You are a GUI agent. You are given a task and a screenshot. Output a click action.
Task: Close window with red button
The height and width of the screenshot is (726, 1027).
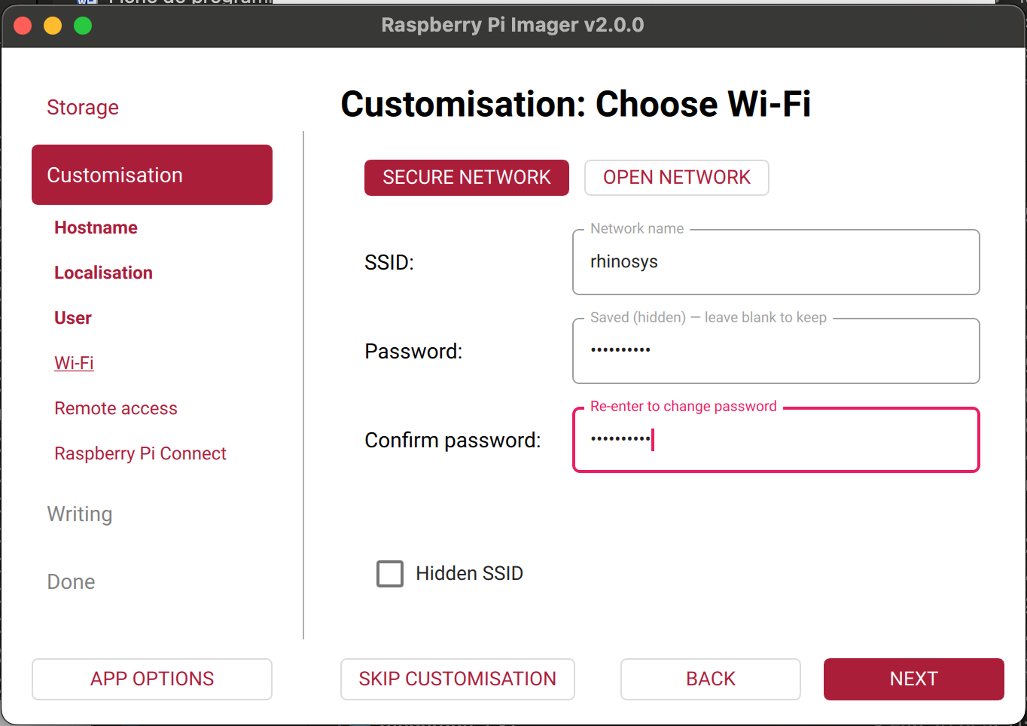pyautogui.click(x=23, y=26)
